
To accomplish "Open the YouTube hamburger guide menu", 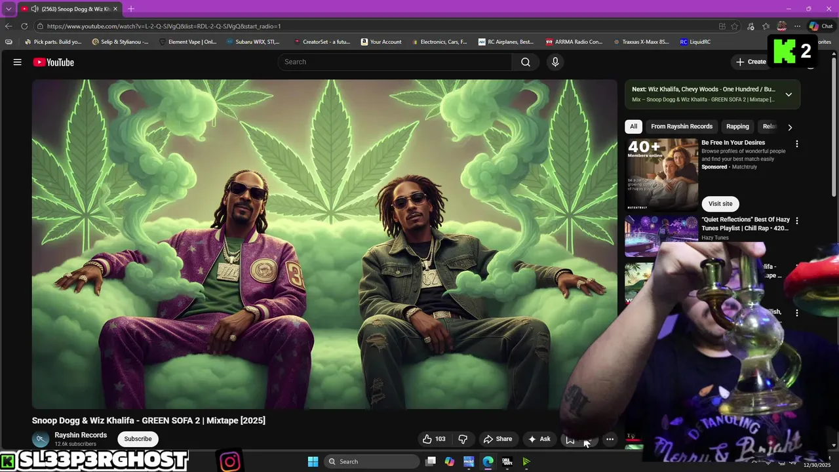I will [18, 62].
